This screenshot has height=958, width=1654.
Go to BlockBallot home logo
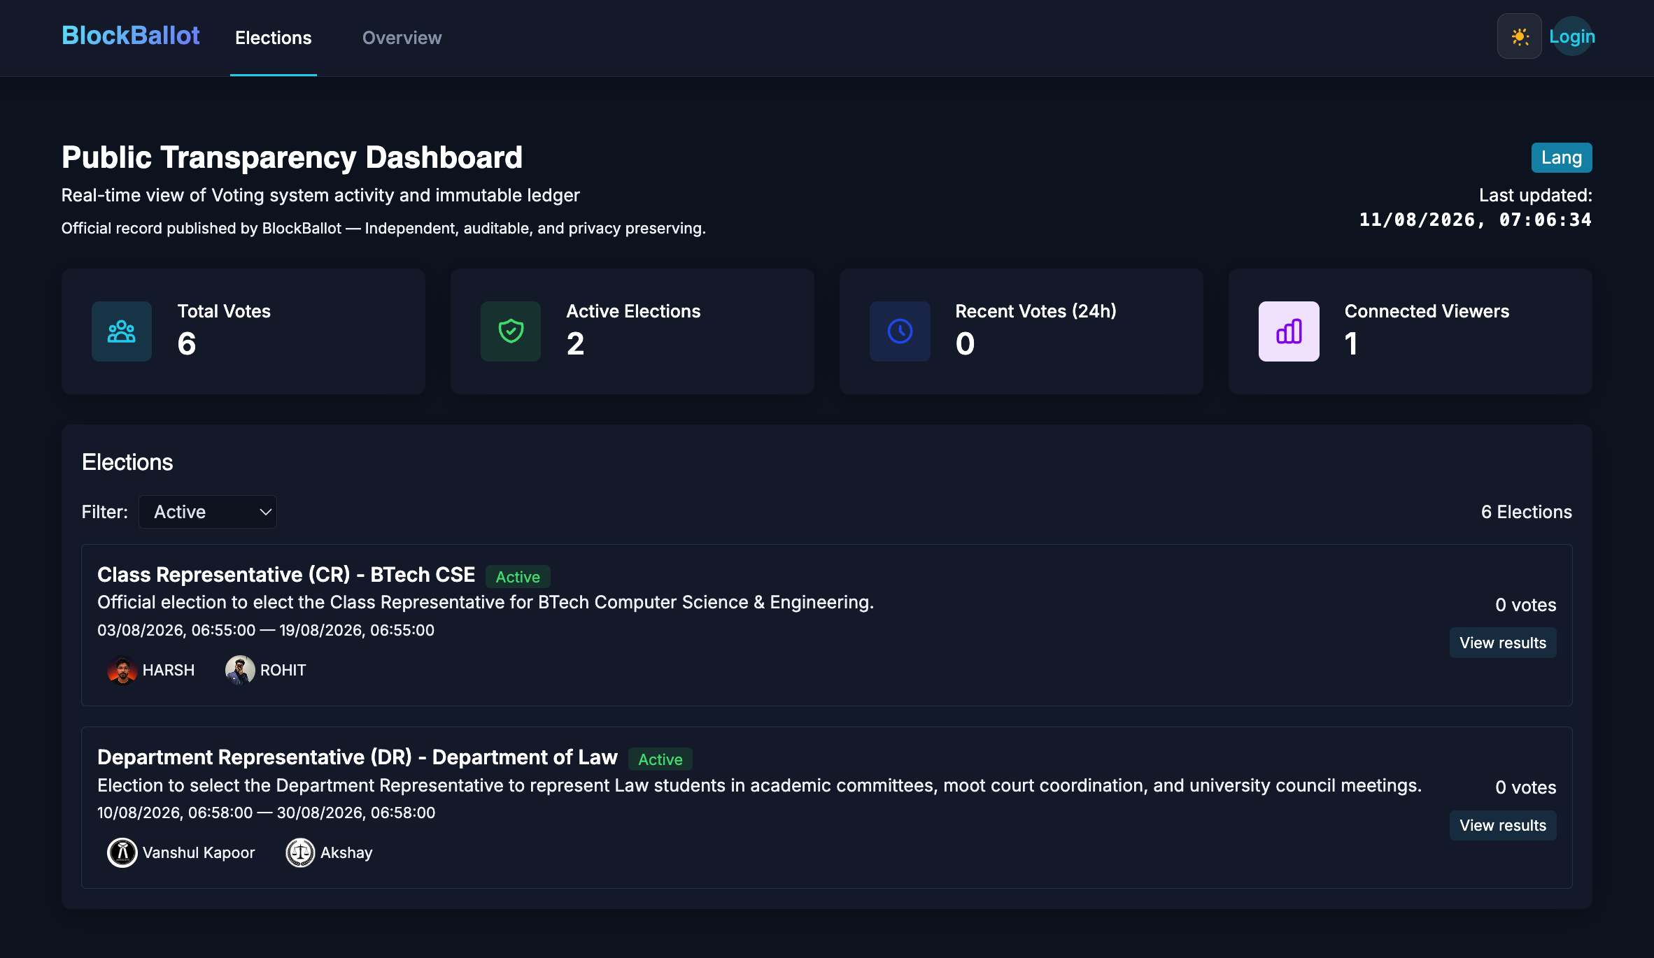[131, 36]
